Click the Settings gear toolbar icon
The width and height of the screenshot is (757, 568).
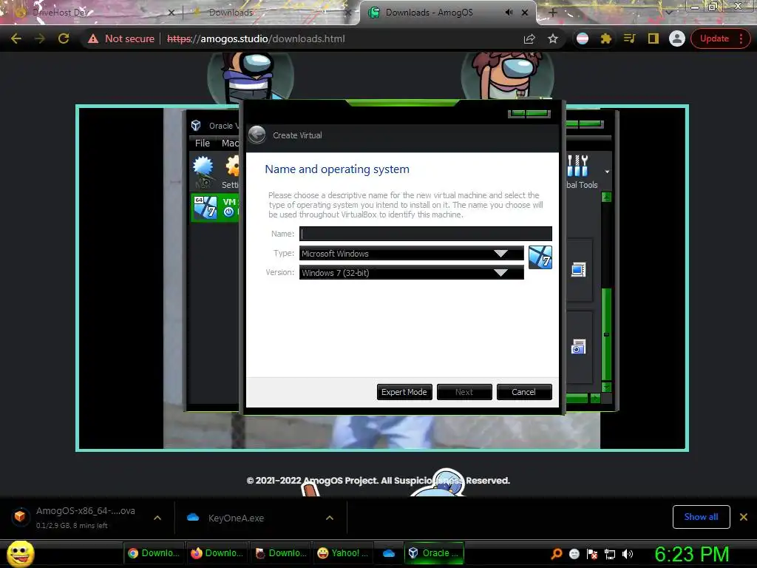[x=231, y=172]
